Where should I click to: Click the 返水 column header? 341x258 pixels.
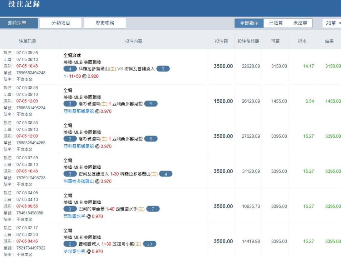click(x=302, y=41)
